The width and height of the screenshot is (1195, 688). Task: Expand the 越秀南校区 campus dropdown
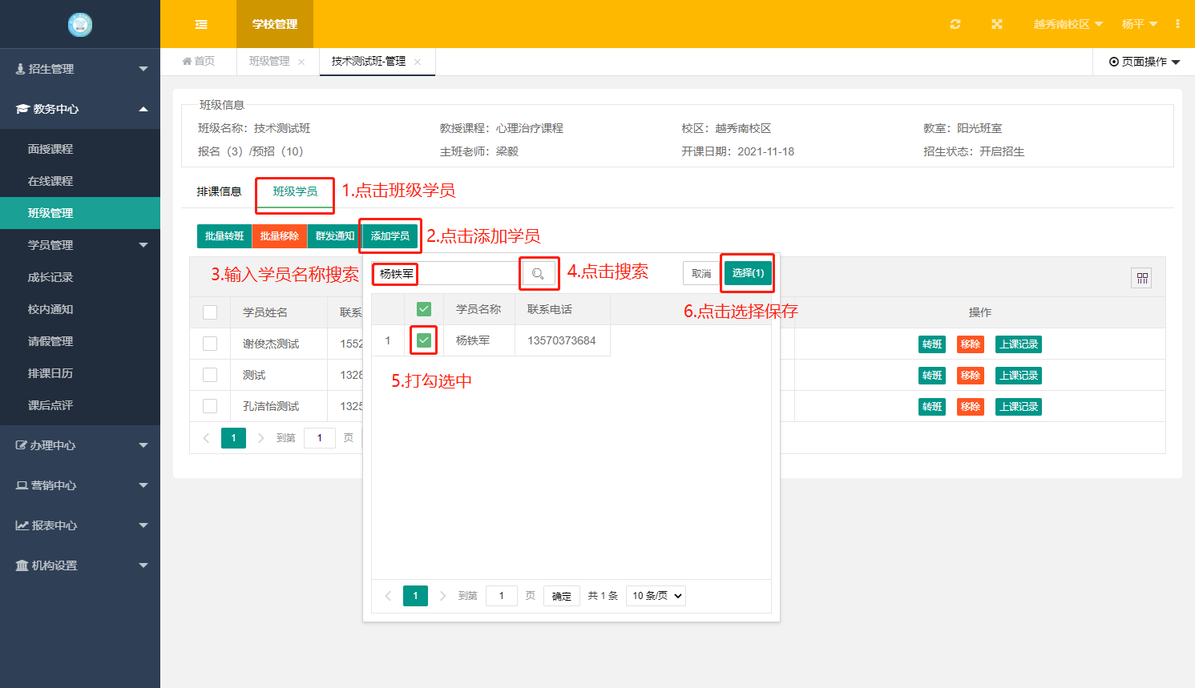pyautogui.click(x=1068, y=24)
